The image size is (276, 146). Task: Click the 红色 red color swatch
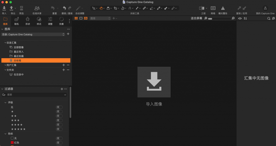tap(12, 143)
